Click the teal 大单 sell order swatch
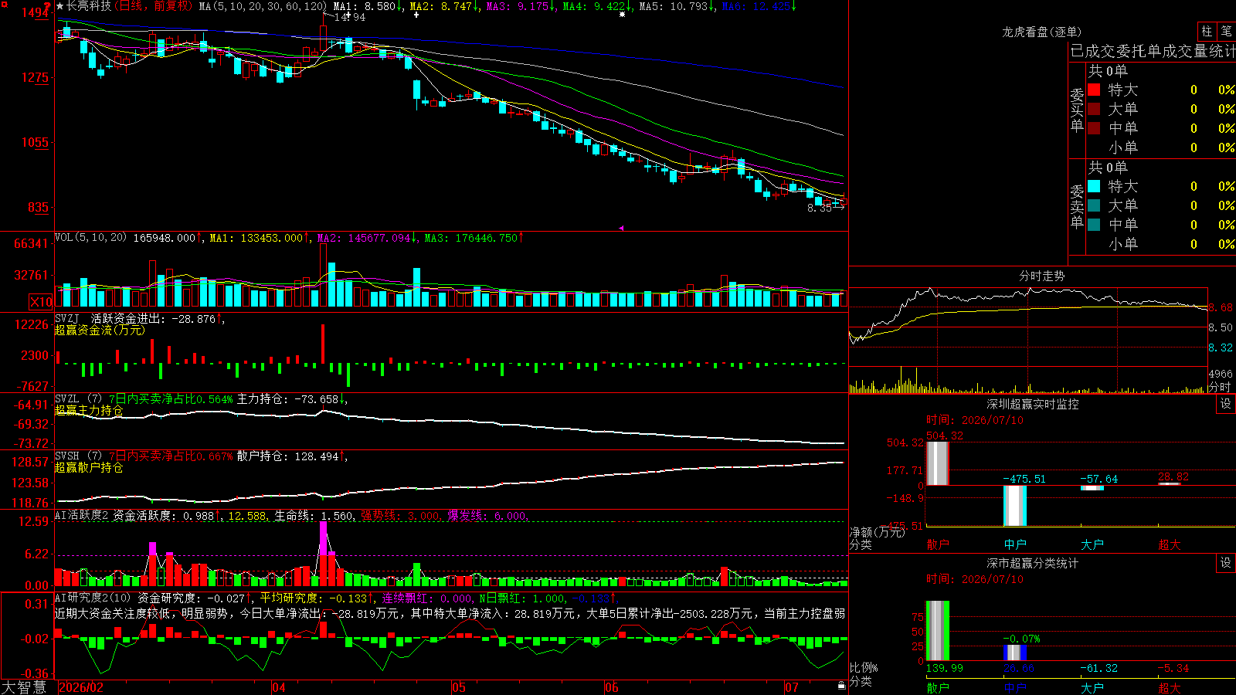The image size is (1236, 695). point(1094,205)
